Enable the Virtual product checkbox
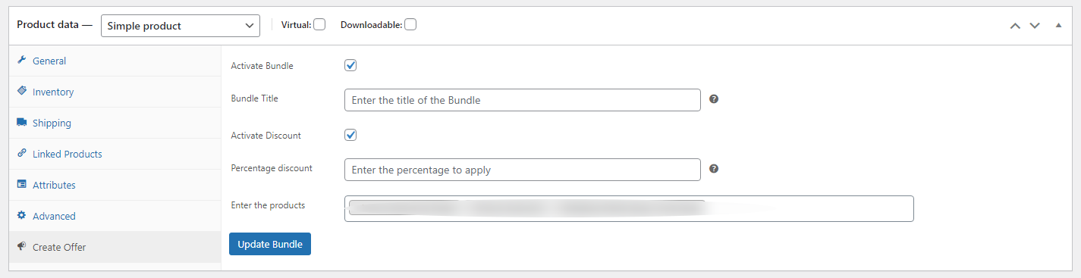This screenshot has width=1081, height=278. [x=319, y=24]
